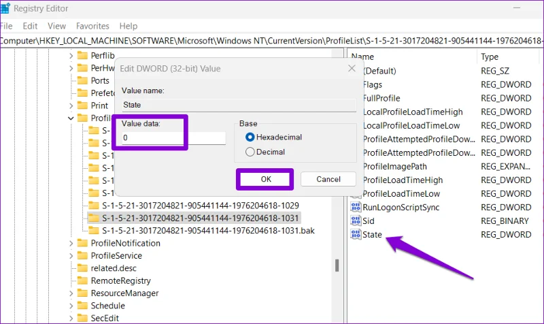This screenshot has height=324, width=544.
Task: Click the ProfileService folder icon
Action: point(82,255)
